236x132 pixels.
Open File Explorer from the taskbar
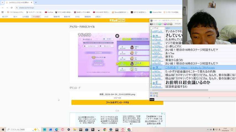click(x=75, y=130)
